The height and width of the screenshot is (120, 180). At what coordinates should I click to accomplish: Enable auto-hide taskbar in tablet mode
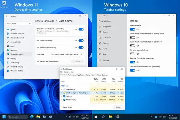[x=132, y=46]
